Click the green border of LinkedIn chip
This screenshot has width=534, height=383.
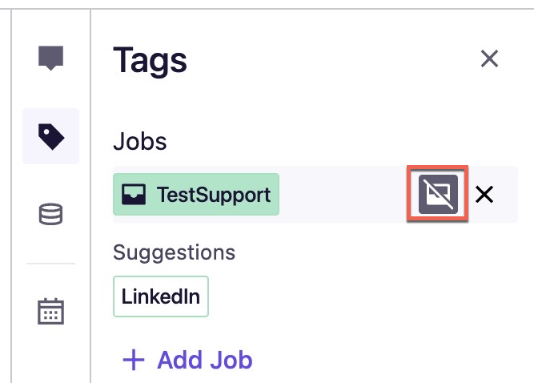click(161, 276)
